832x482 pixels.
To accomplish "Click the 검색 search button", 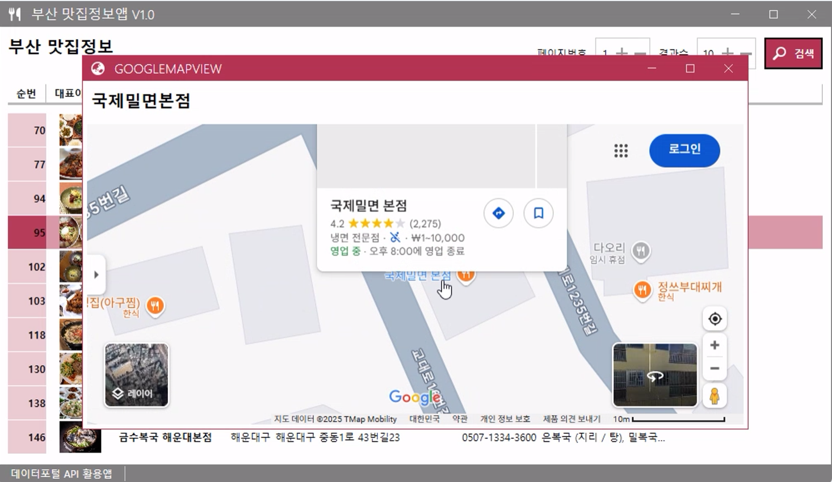I will [793, 53].
